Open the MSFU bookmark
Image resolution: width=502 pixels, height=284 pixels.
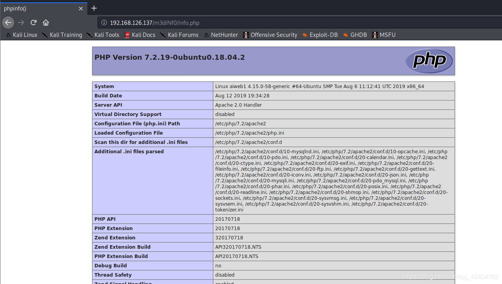pos(383,35)
